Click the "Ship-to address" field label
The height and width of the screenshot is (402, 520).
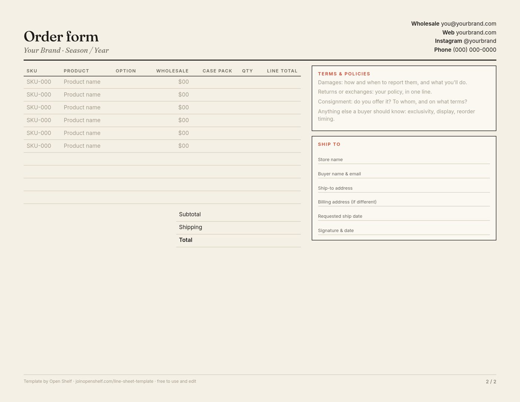click(x=335, y=188)
